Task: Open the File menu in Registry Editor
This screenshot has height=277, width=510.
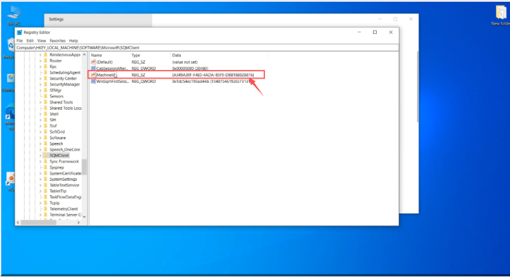Action: click(x=20, y=41)
